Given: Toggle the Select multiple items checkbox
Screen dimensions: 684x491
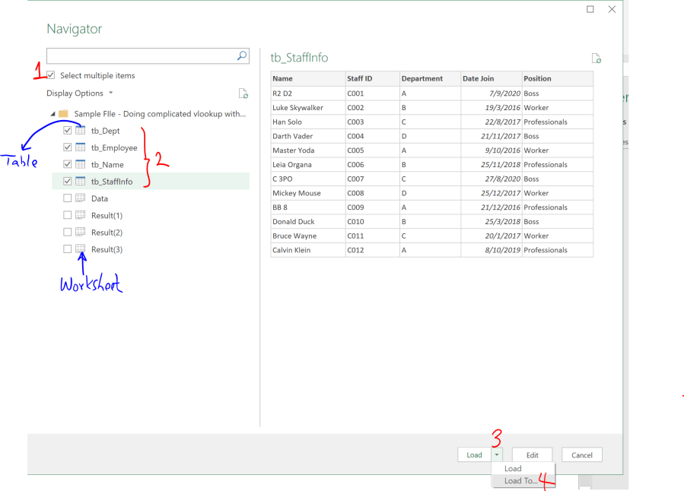Looking at the screenshot, I should [x=51, y=75].
